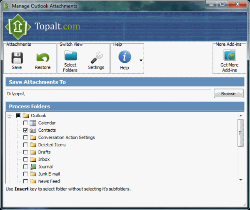Check the Inbox checkbox
Image resolution: width=250 pixels, height=210 pixels.
click(x=25, y=159)
